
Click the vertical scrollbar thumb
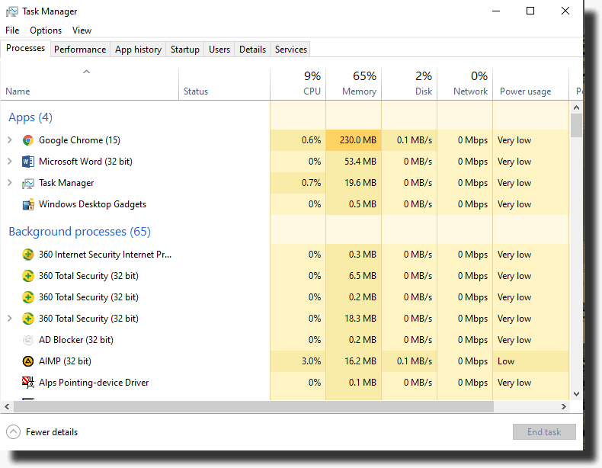point(576,125)
